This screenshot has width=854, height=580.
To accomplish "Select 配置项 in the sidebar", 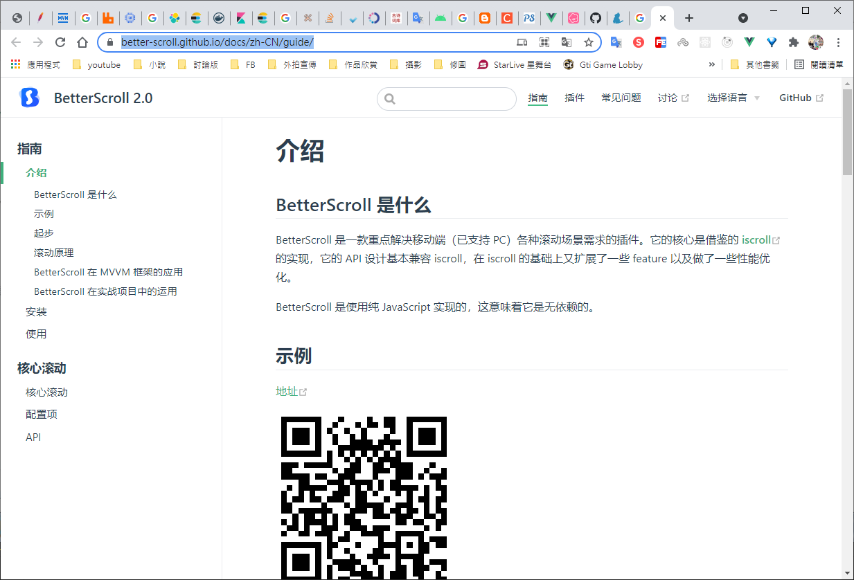I will [x=42, y=415].
